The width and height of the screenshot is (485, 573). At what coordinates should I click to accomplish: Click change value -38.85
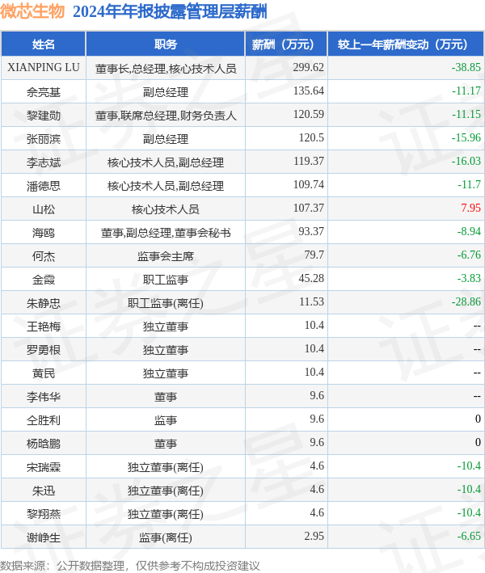466,67
